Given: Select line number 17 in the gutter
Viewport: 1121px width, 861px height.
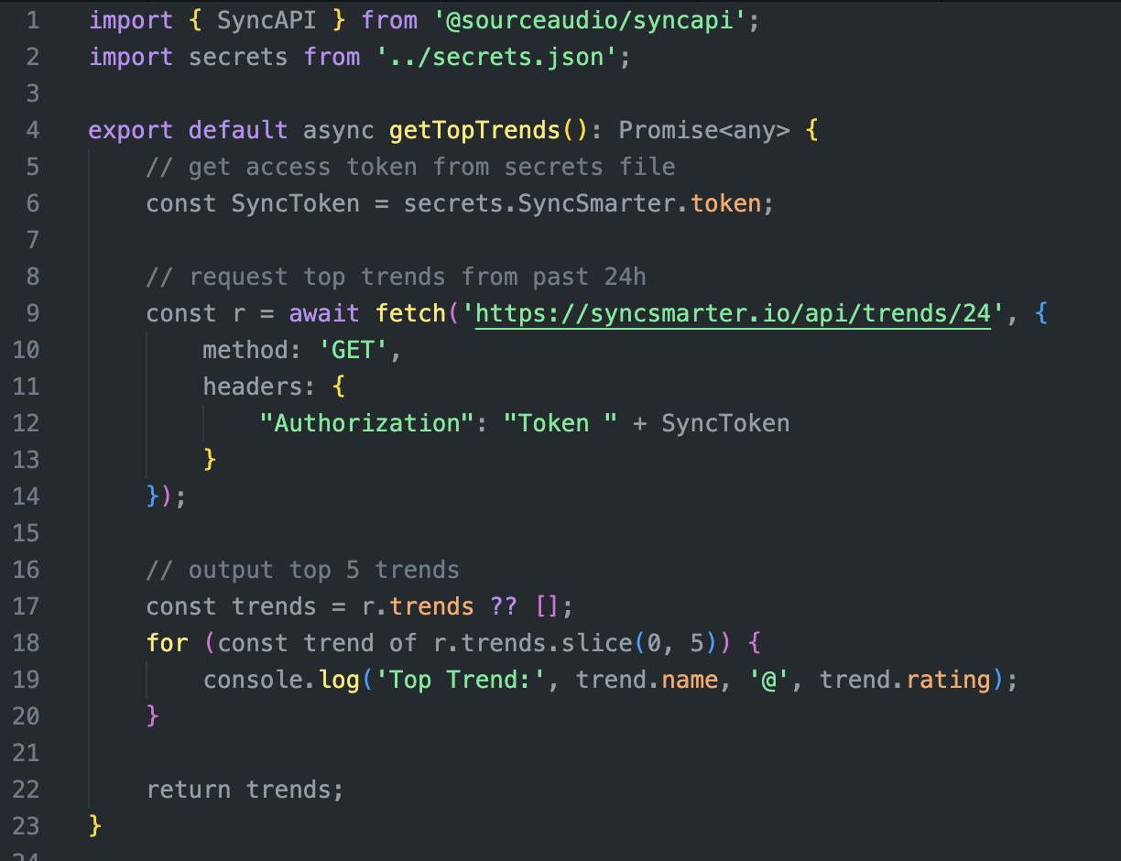Looking at the screenshot, I should [x=27, y=606].
